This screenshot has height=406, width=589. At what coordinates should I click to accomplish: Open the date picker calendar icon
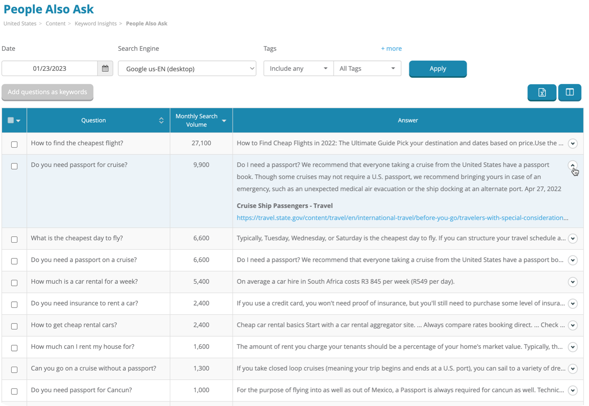click(x=105, y=68)
